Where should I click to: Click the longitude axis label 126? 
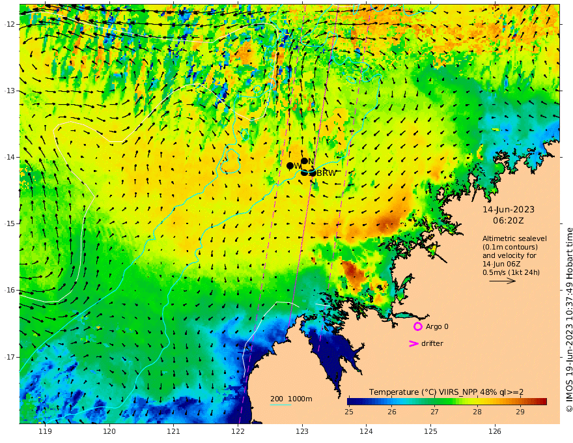pyautogui.click(x=495, y=431)
